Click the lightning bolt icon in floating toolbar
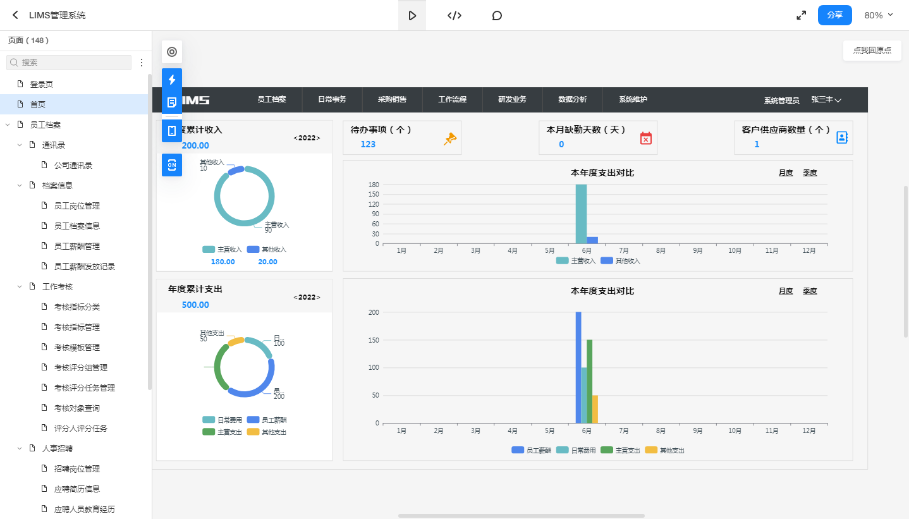The height and width of the screenshot is (519, 909). coord(171,80)
